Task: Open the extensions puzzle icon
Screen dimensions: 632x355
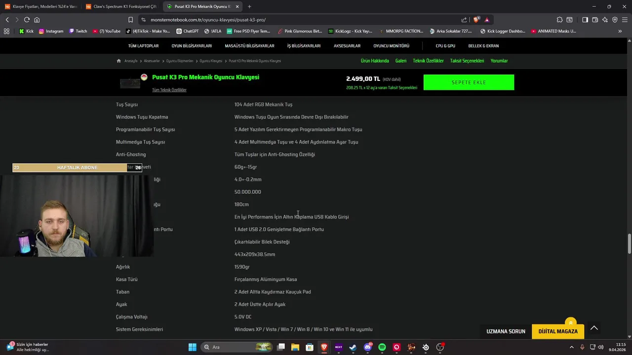Action: [559, 20]
